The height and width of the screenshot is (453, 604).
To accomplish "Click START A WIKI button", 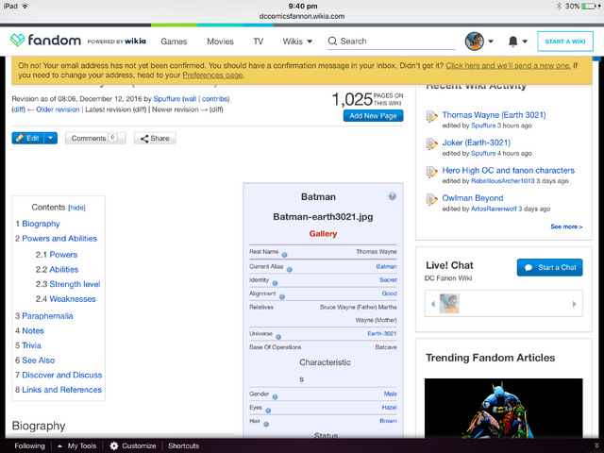I will click(565, 42).
